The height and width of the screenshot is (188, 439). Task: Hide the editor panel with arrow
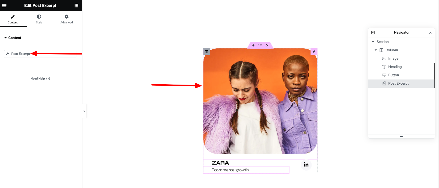(x=84, y=111)
